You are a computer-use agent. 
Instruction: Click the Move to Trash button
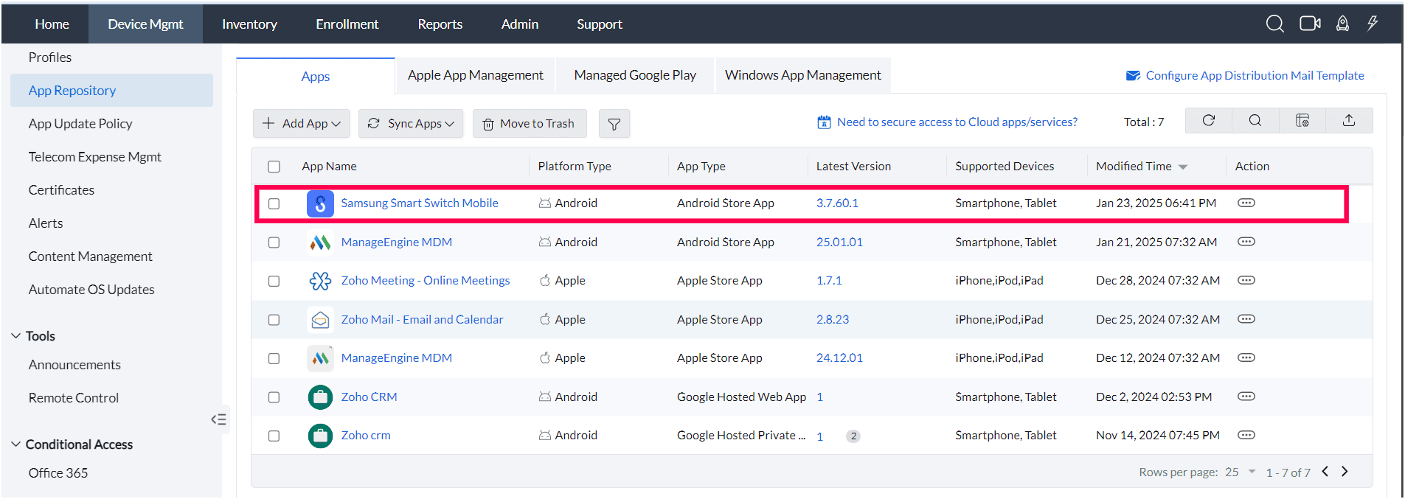coord(529,124)
